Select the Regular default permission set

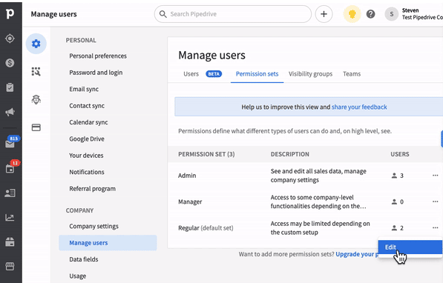coord(206,227)
